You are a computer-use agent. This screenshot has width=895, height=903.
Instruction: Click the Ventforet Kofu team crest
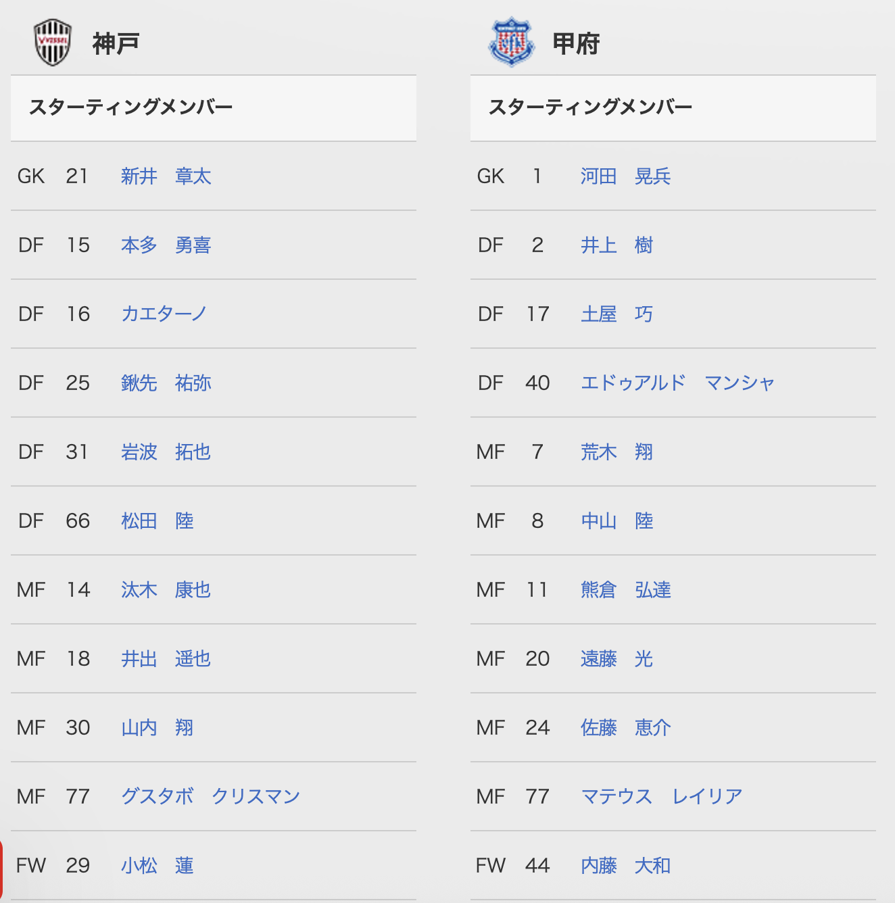tap(512, 43)
